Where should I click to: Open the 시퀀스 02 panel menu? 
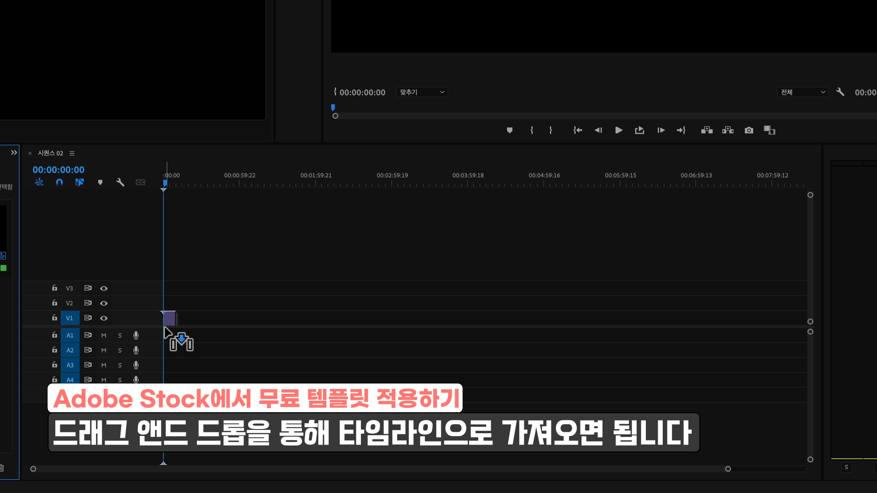click(x=72, y=153)
